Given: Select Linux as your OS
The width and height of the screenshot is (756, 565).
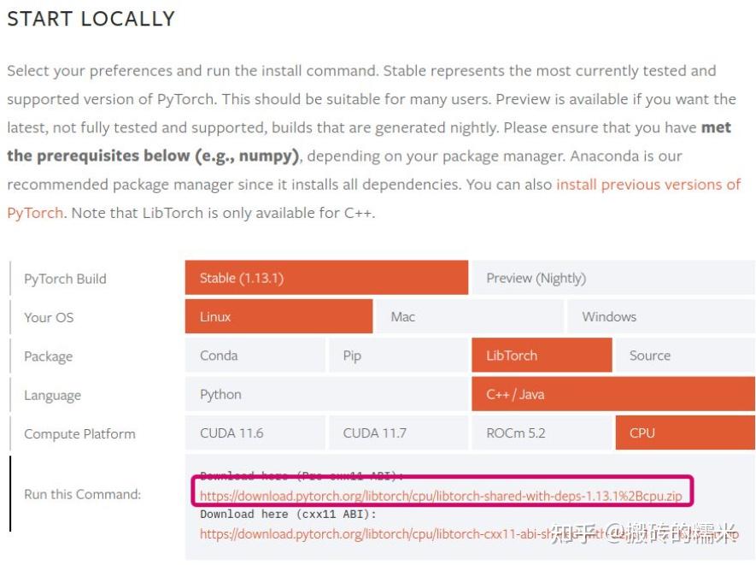Looking at the screenshot, I should (x=278, y=316).
